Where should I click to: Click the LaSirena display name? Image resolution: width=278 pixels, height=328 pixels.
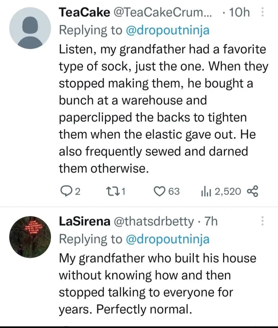pos(84,221)
